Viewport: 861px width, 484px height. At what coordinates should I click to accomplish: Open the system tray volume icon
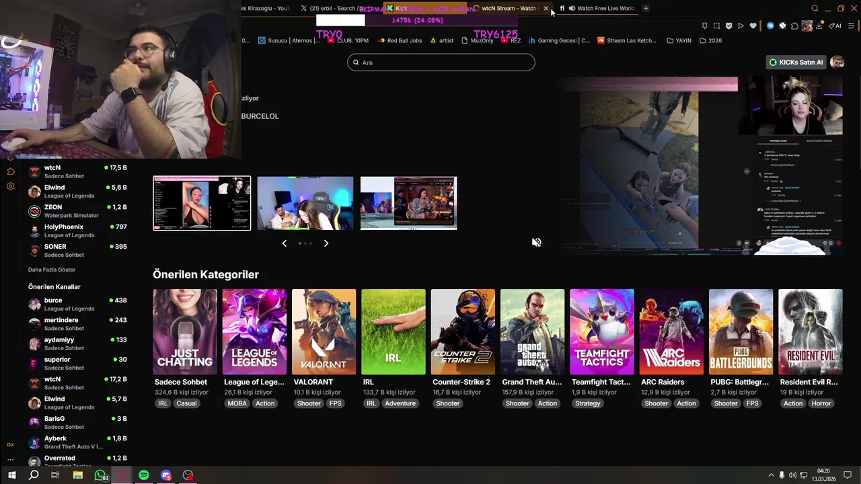click(x=792, y=475)
